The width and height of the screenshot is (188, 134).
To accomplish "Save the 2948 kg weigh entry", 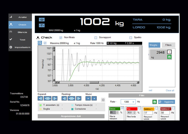I will coord(169,57).
